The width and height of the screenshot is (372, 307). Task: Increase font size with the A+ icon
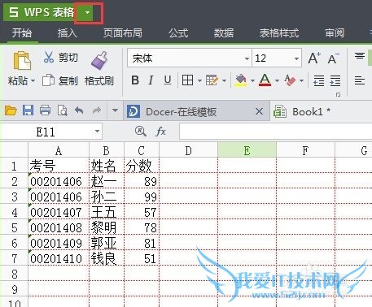click(x=314, y=58)
